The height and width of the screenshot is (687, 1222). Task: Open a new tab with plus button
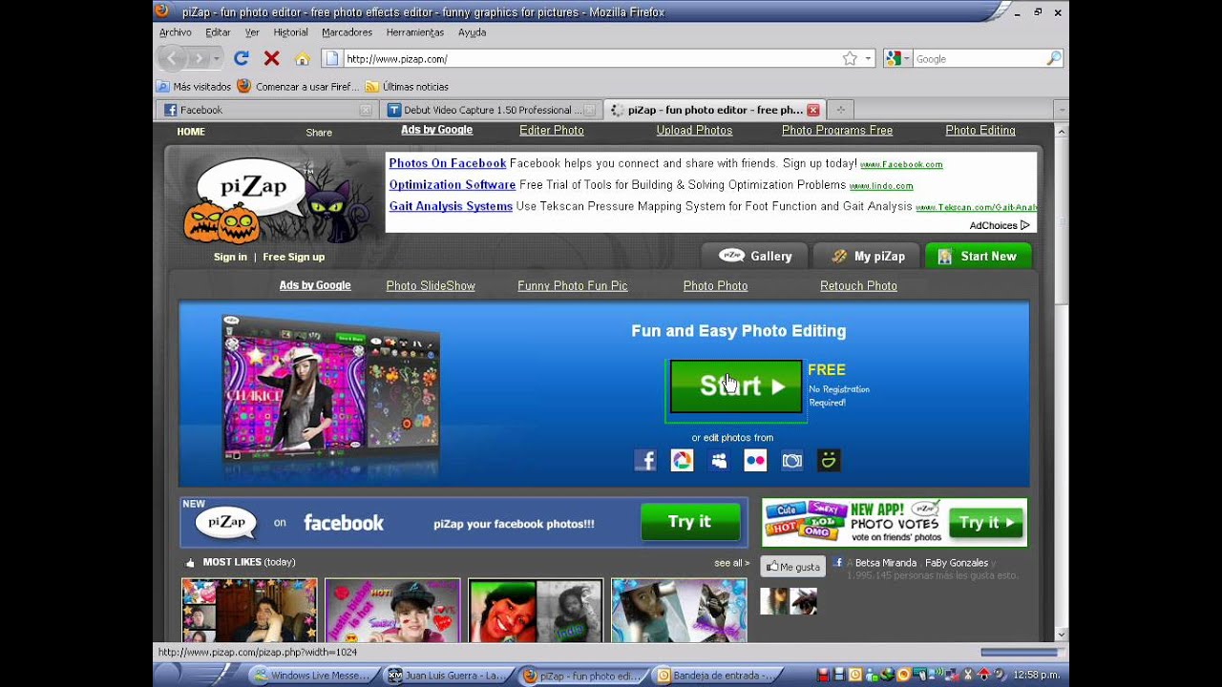click(x=840, y=110)
